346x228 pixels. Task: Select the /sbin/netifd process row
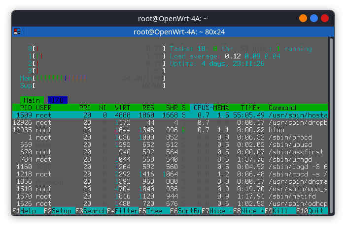tap(170, 196)
